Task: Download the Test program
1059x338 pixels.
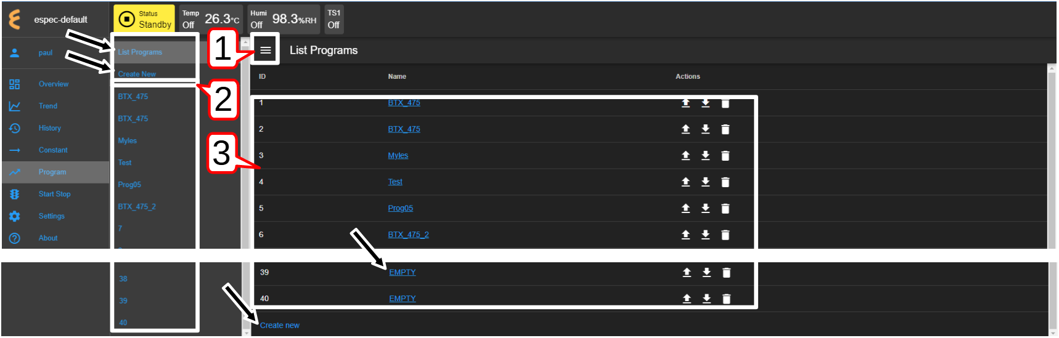Action: [706, 182]
